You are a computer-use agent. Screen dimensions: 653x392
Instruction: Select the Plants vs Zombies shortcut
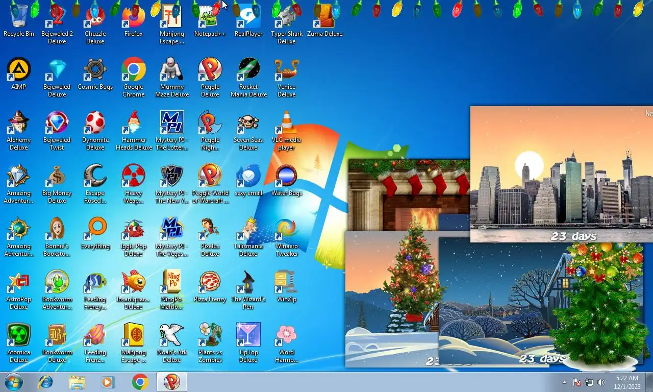click(210, 342)
